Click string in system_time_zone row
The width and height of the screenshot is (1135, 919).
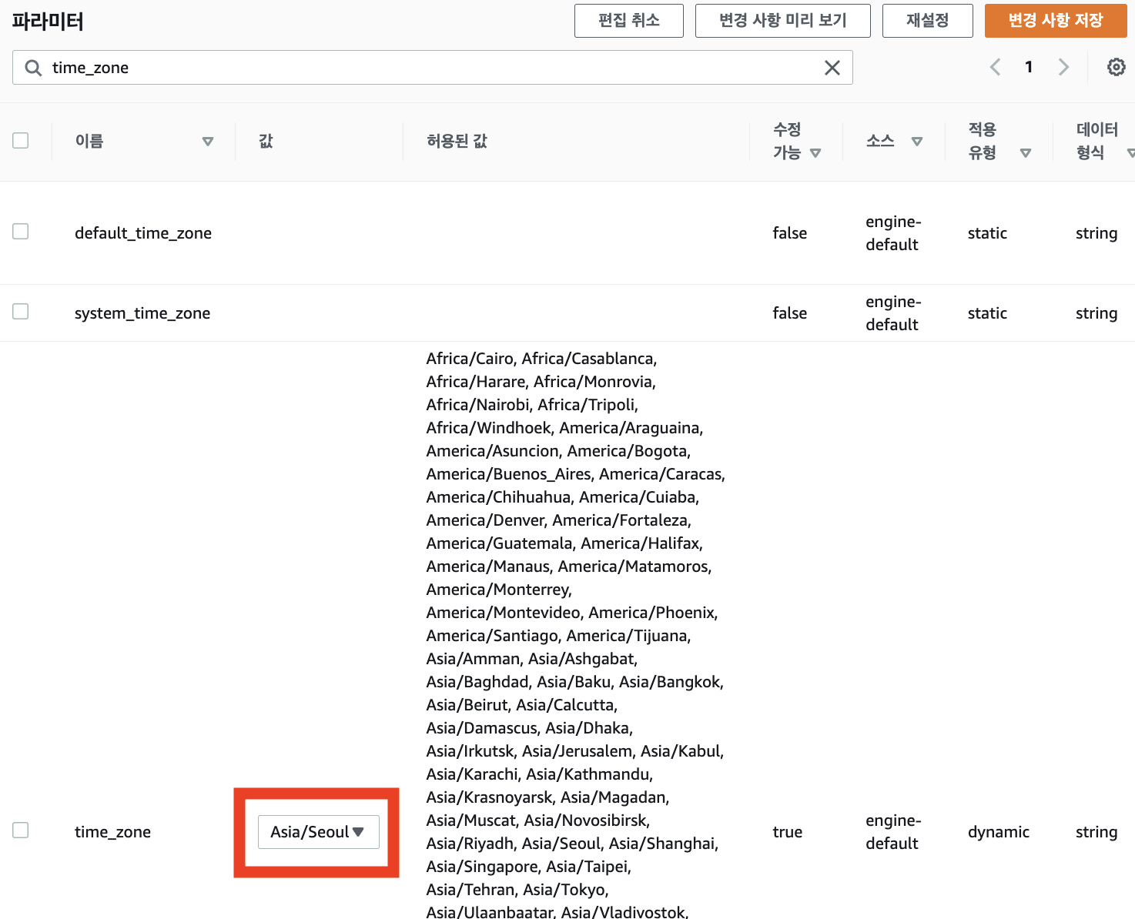pos(1096,313)
